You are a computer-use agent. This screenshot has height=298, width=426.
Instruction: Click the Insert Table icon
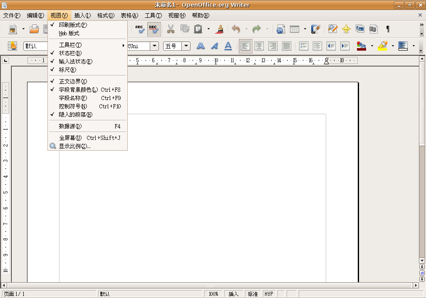coord(295,29)
